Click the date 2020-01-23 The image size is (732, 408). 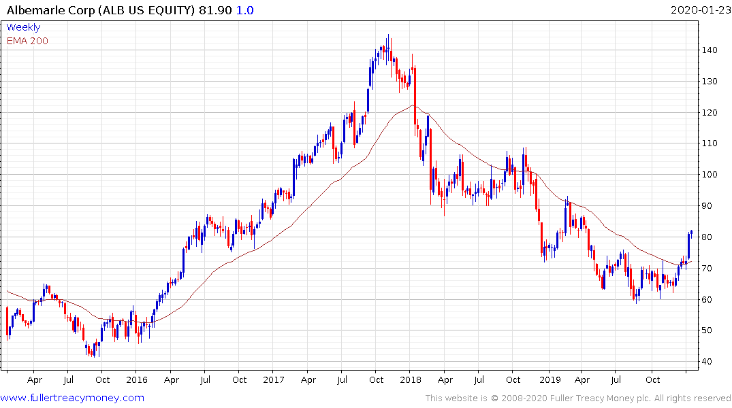pyautogui.click(x=700, y=10)
